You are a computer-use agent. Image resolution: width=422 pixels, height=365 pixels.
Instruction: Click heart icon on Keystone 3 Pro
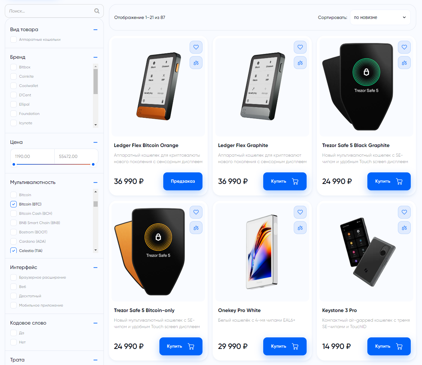click(404, 212)
